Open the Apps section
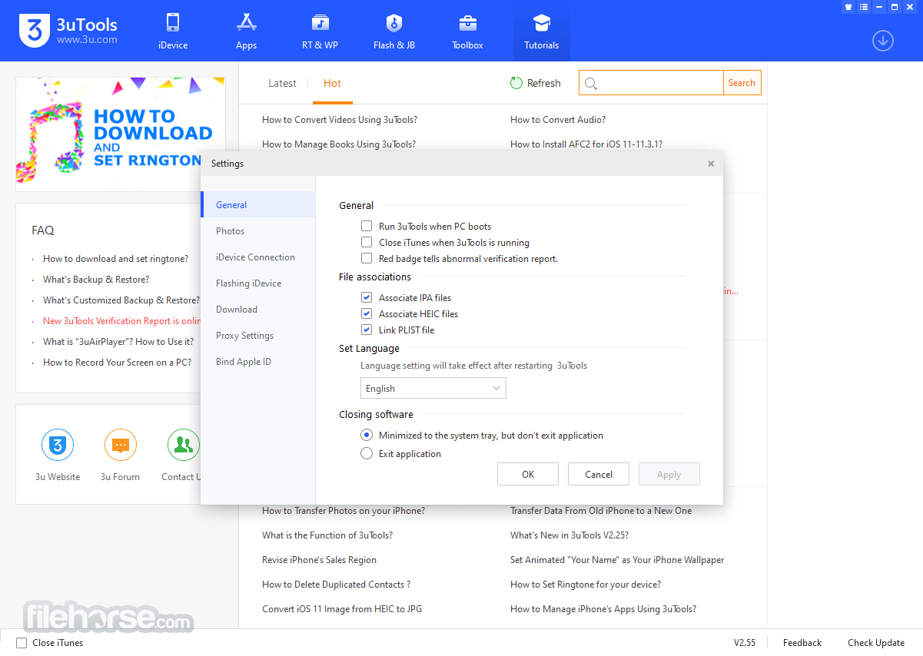 tap(246, 31)
